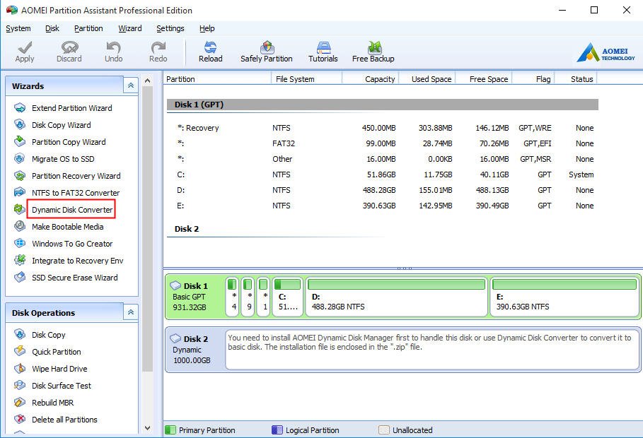The height and width of the screenshot is (438, 643).
Task: Open the Disk menu
Action: point(52,28)
